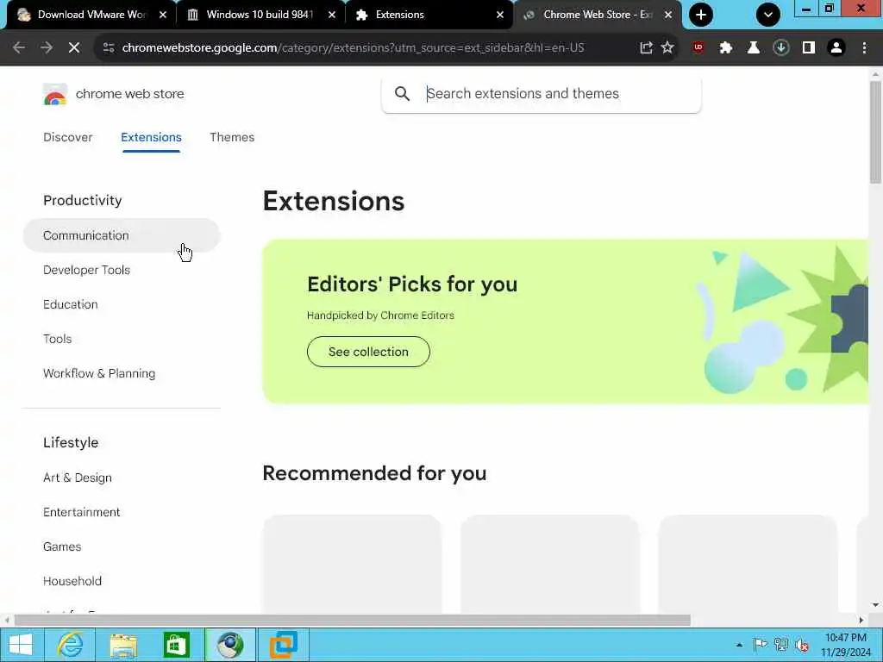883x662 pixels.
Task: Open the tab search dropdown arrow
Action: (768, 15)
